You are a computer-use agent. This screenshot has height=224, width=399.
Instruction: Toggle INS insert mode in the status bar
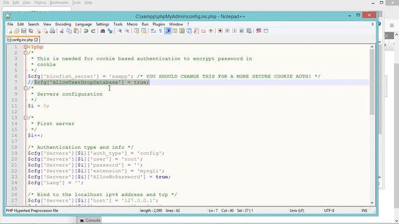[364, 210]
